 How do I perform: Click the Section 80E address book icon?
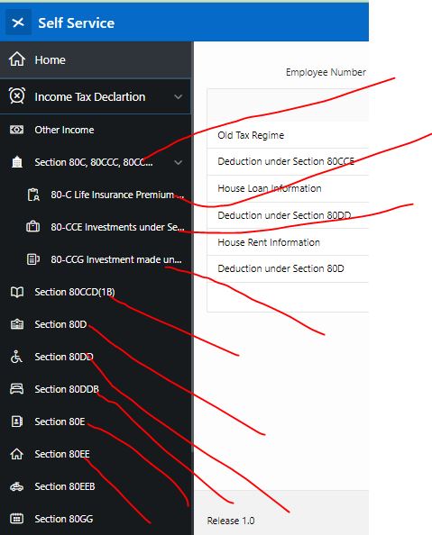pos(17,422)
